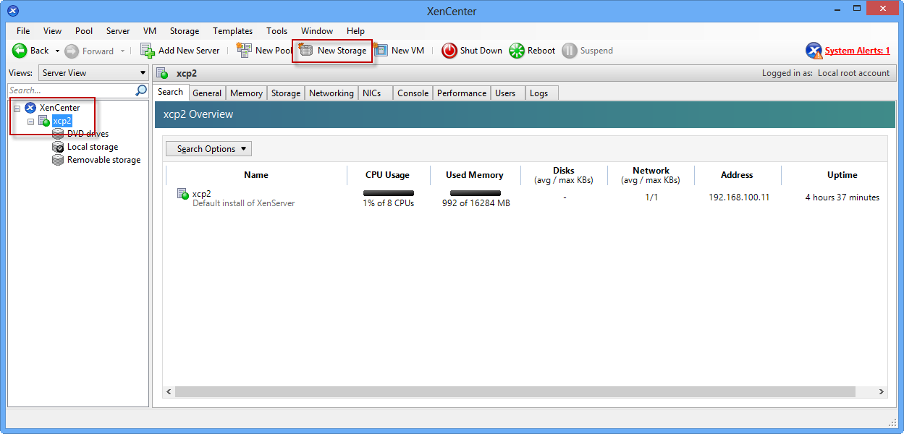Open the Search Options dropdown button
Image resolution: width=904 pixels, height=434 pixels.
(x=209, y=149)
